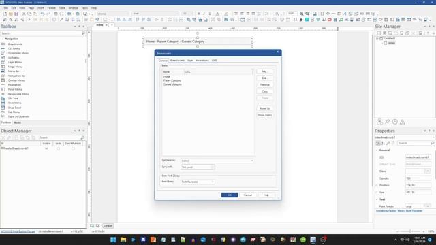
Task: Open the Icon library dropdown
Action: (198, 182)
